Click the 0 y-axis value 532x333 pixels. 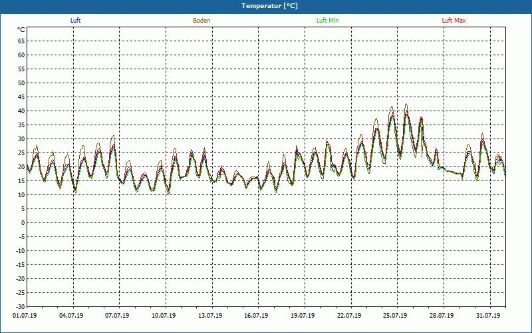tap(23, 223)
